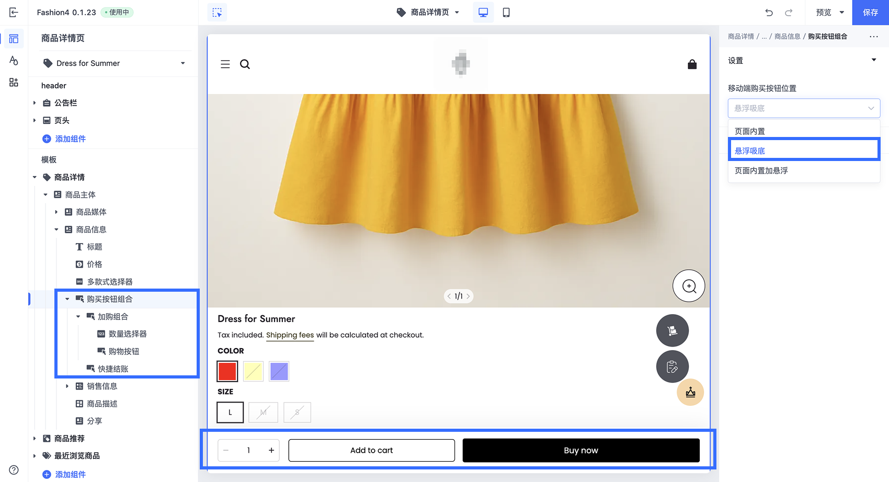Click the image zoom magnifier icon

(689, 286)
